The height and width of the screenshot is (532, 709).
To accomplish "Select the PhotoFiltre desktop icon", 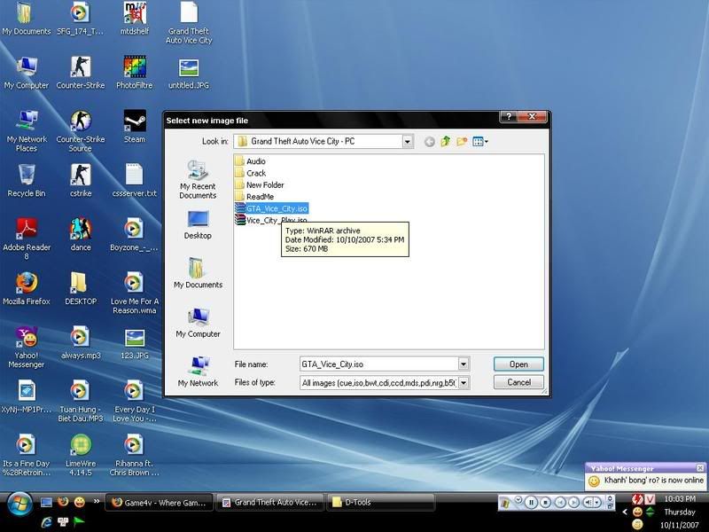I will click(x=135, y=73).
